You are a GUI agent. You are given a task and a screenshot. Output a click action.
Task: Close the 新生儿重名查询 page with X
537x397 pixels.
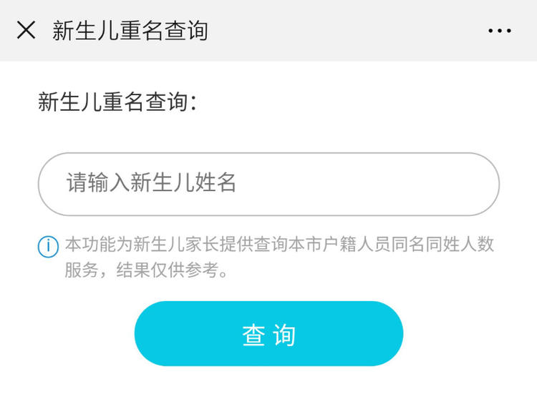(x=26, y=30)
